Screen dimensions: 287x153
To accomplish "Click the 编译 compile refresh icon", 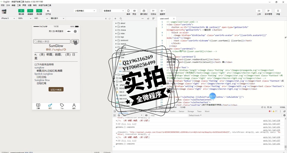I will click(x=128, y=11).
